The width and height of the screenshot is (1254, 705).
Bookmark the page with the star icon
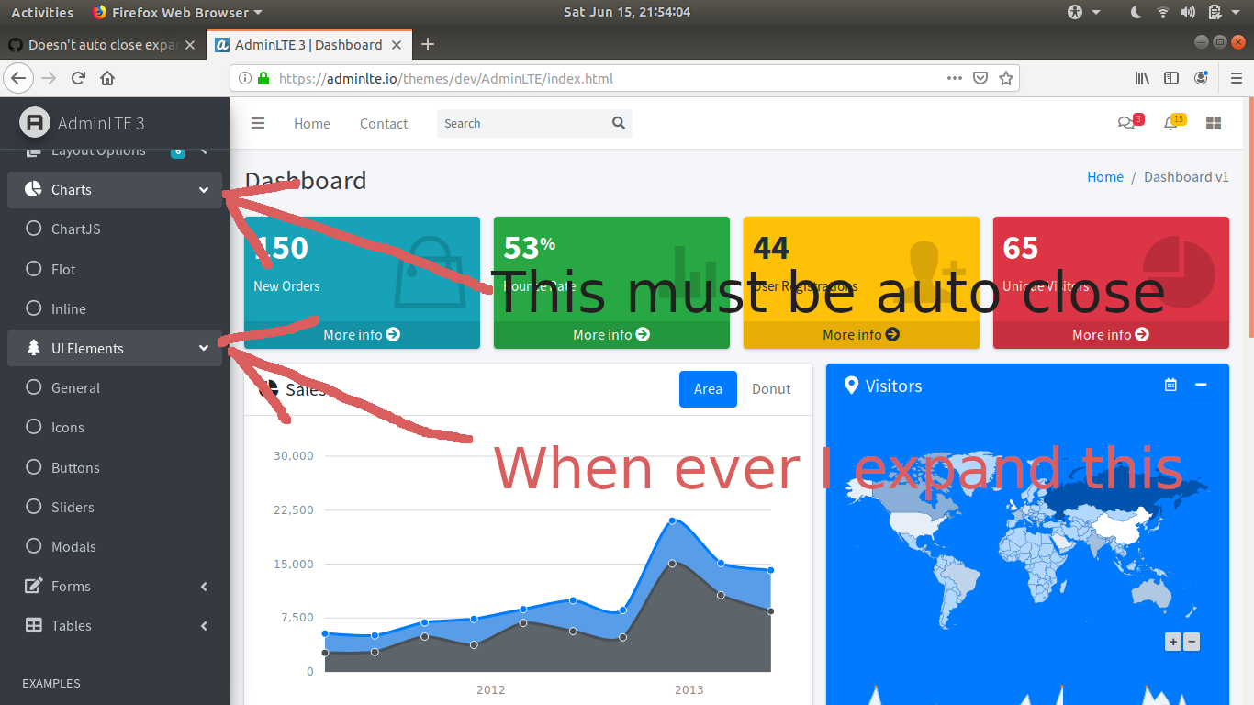pos(1006,78)
